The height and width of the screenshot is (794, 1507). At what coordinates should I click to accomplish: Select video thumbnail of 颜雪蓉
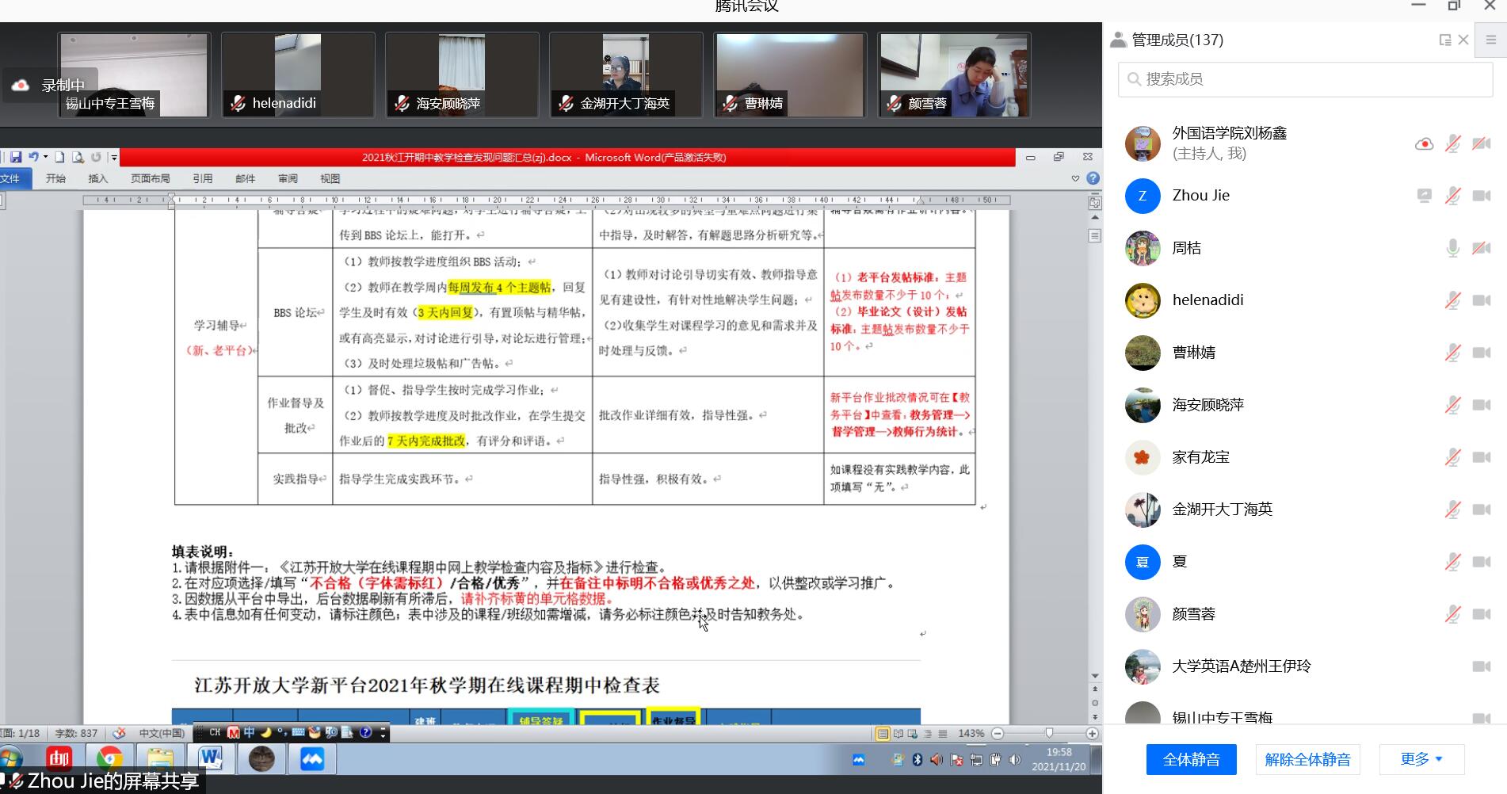[954, 74]
